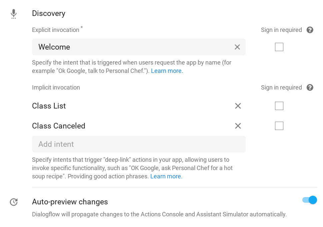This screenshot has width=323, height=227.
Task: Open help for implicit invocation sign-in
Action: click(x=310, y=88)
